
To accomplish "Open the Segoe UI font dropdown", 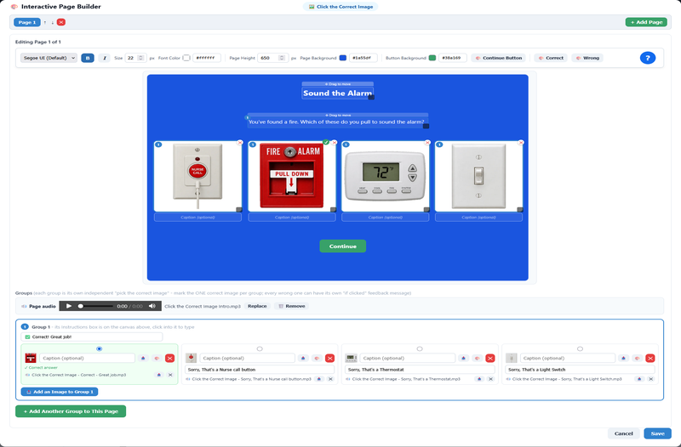I will click(49, 58).
